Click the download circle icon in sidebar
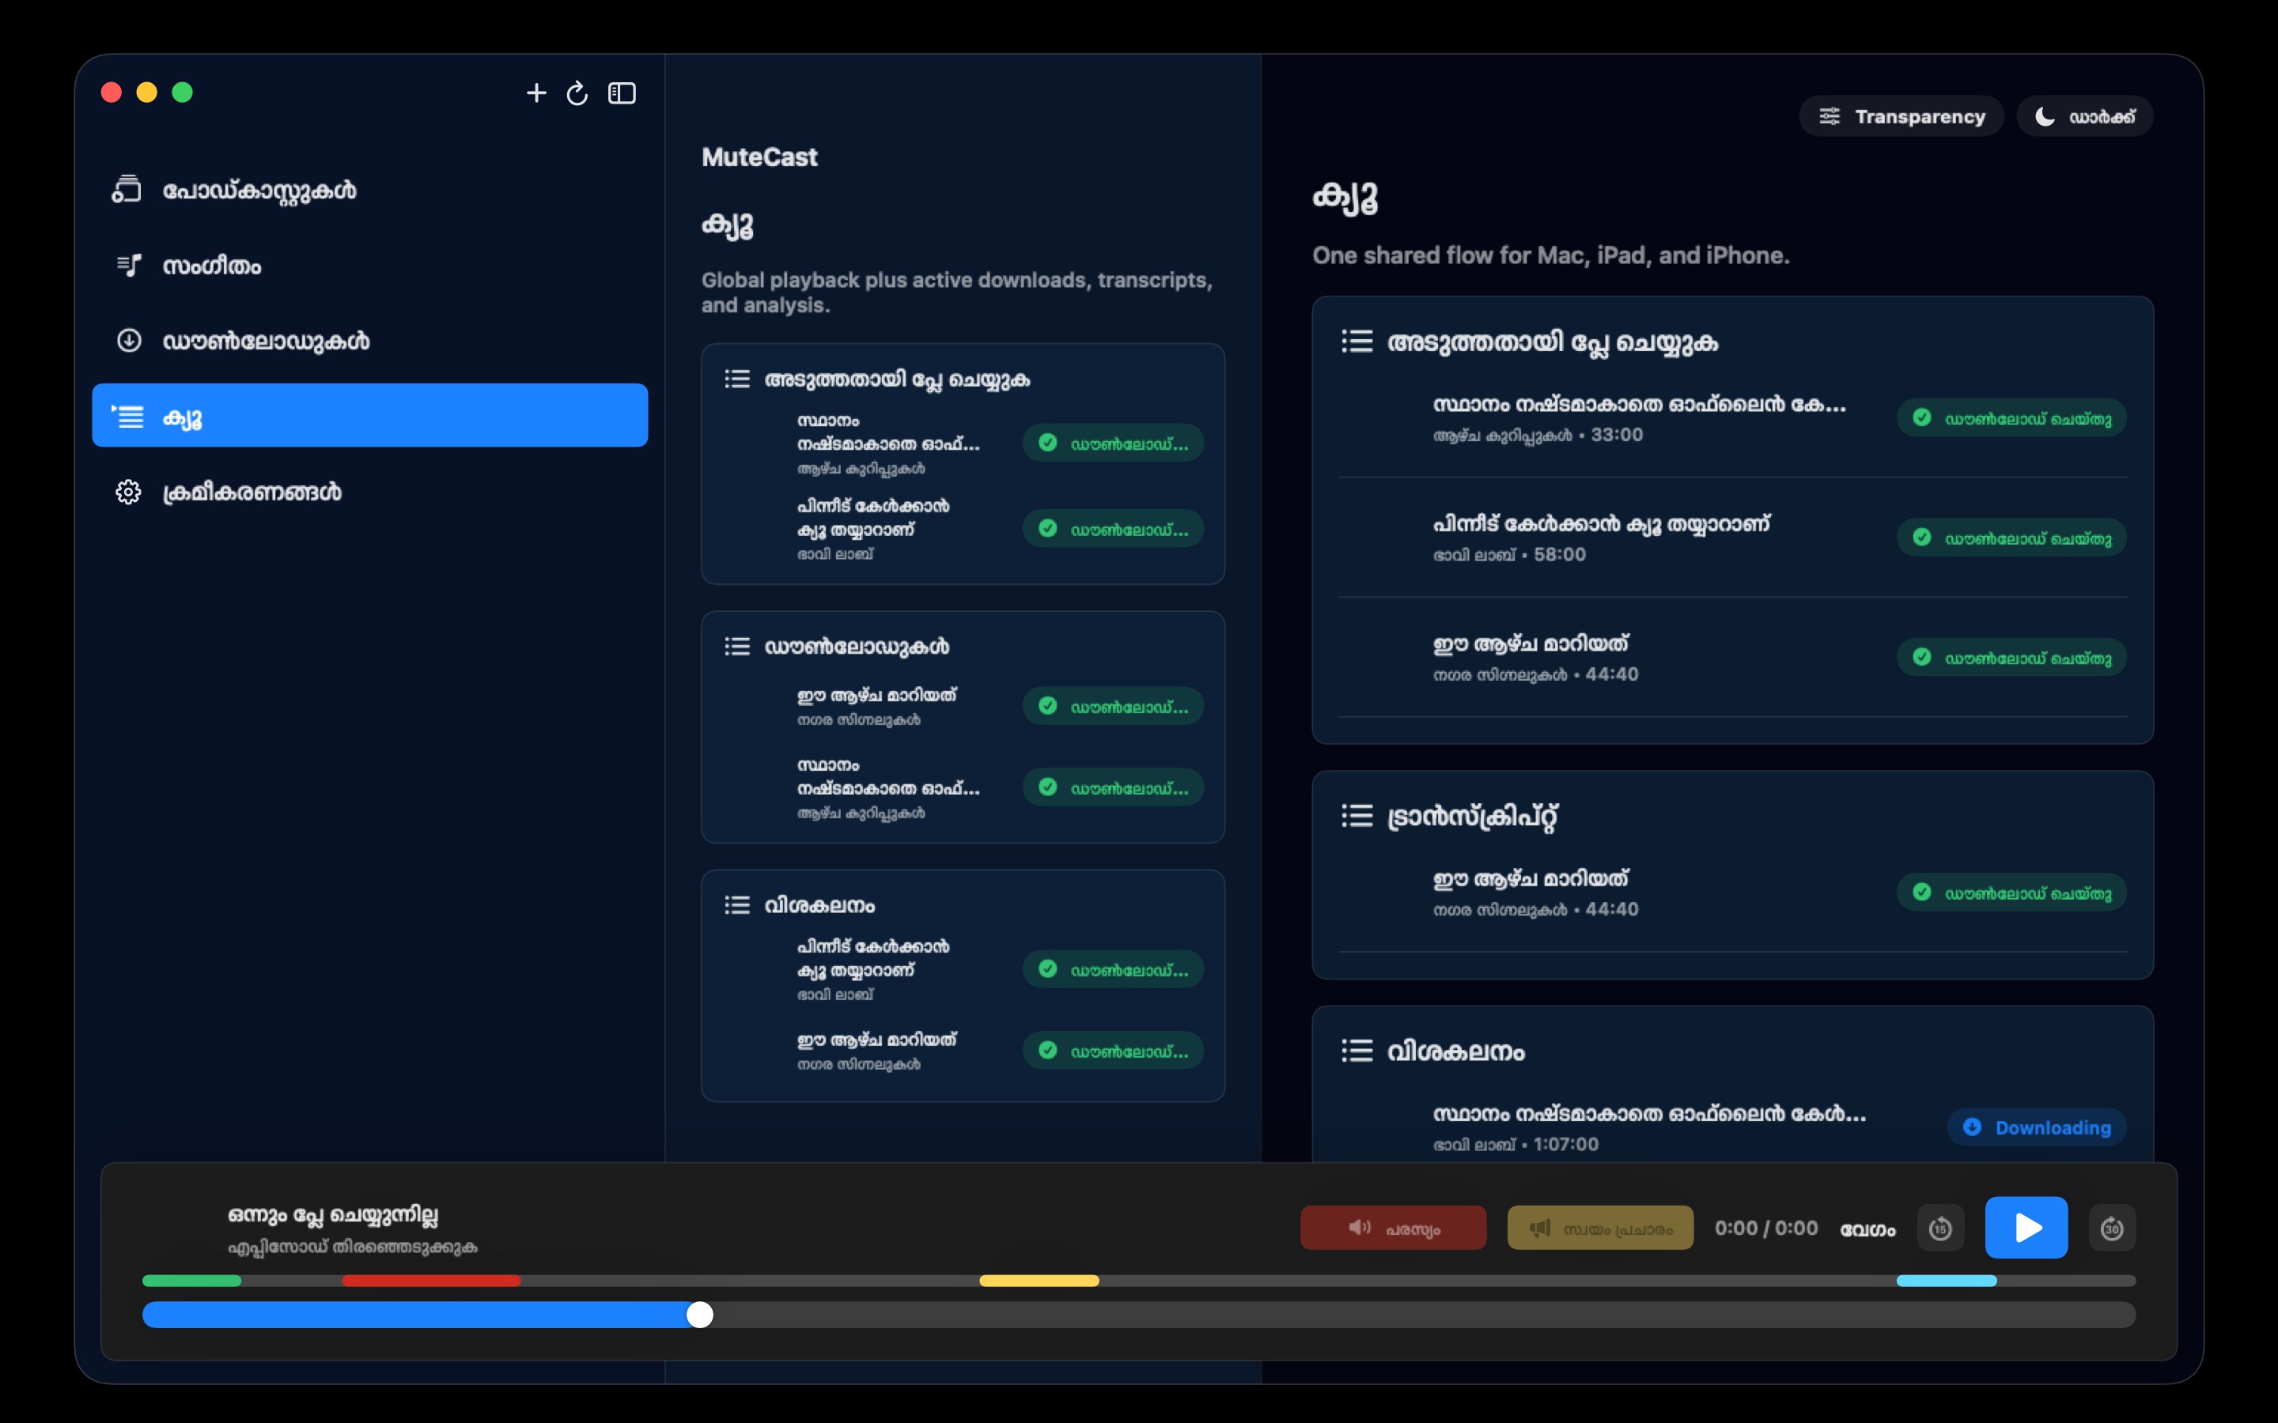The height and width of the screenshot is (1423, 2278). pyautogui.click(x=129, y=341)
